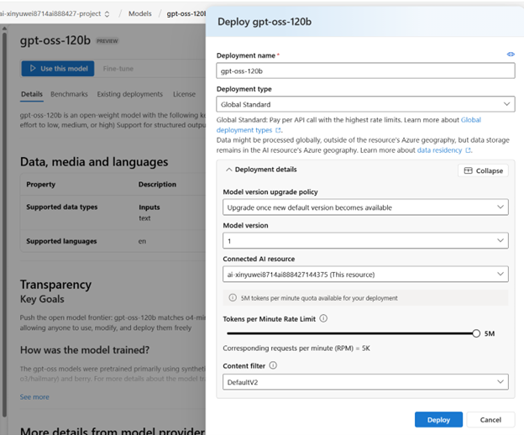Expand the Model version dropdown

365,240
